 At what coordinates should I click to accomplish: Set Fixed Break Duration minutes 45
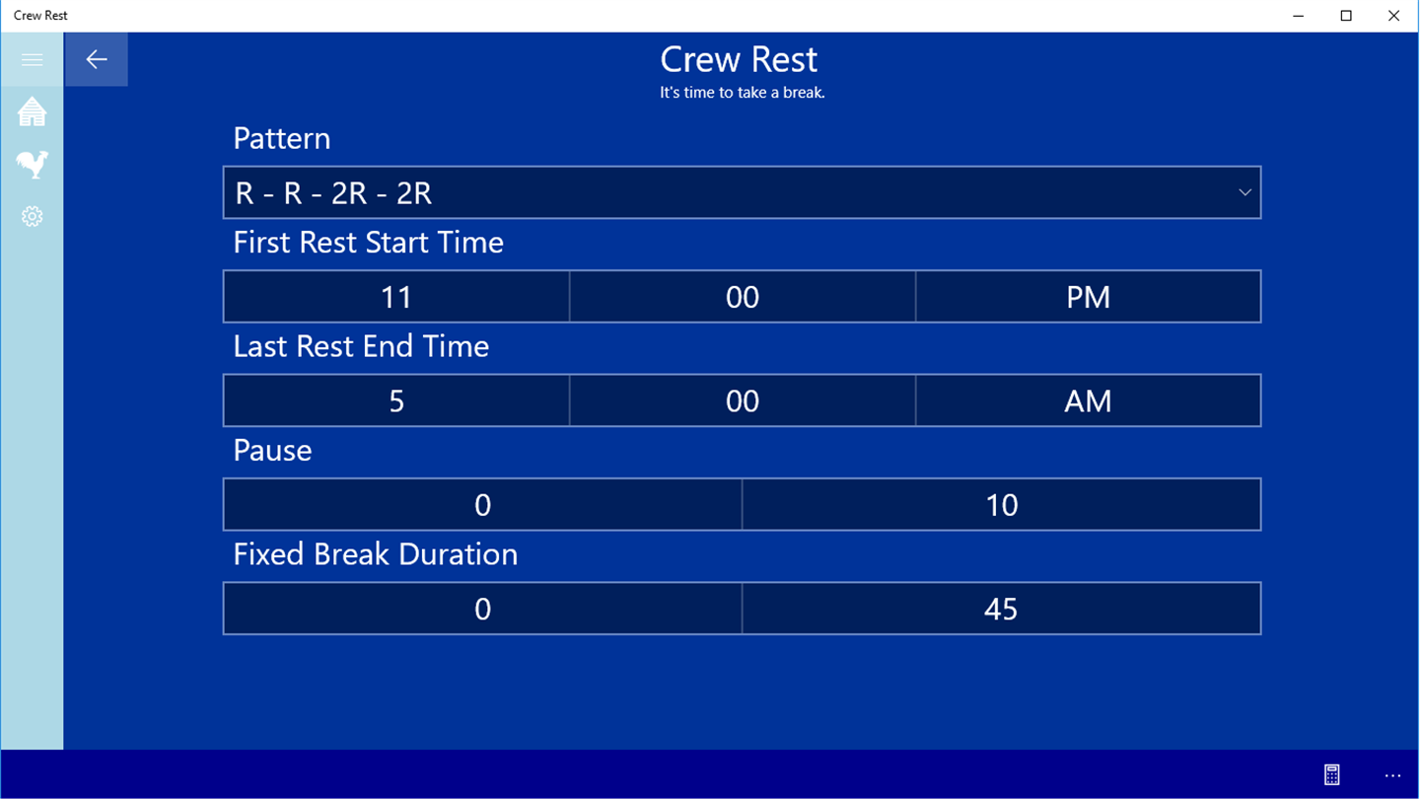tap(1001, 609)
